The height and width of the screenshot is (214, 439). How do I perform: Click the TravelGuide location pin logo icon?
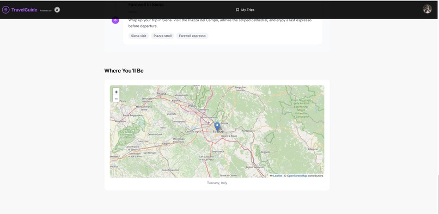coord(5,10)
